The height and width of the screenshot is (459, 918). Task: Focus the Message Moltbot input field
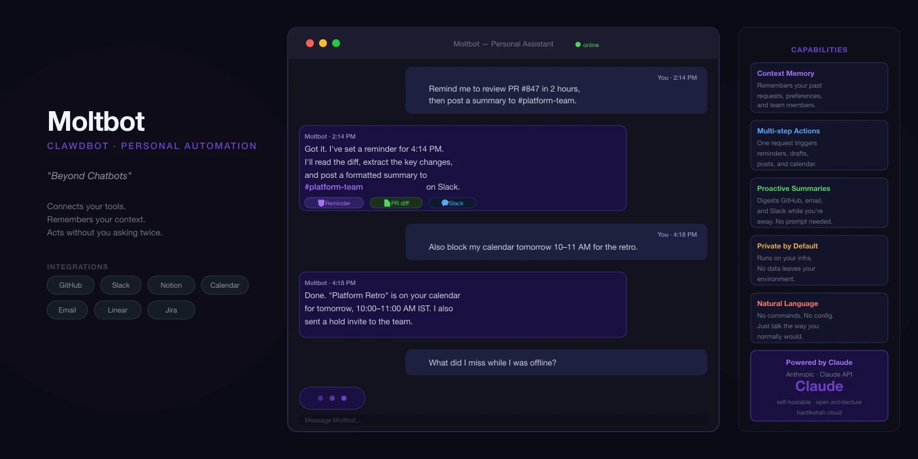[503, 420]
